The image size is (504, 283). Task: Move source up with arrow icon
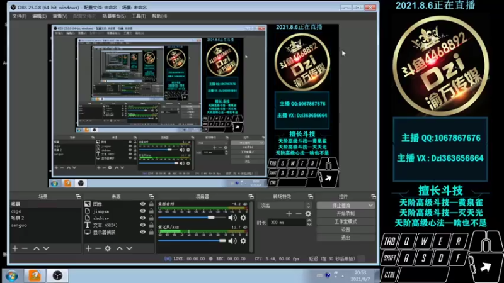(120, 248)
